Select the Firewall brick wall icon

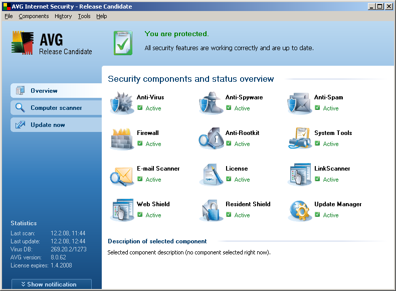[x=122, y=138]
